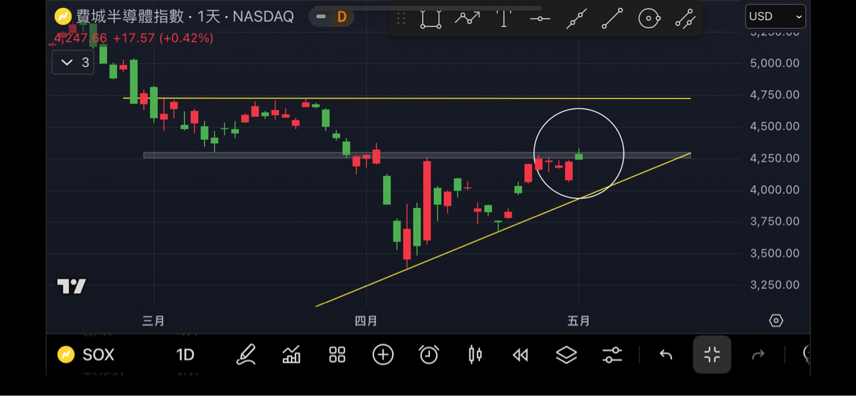
Task: Select the parallel channel tool
Action: pos(685,19)
